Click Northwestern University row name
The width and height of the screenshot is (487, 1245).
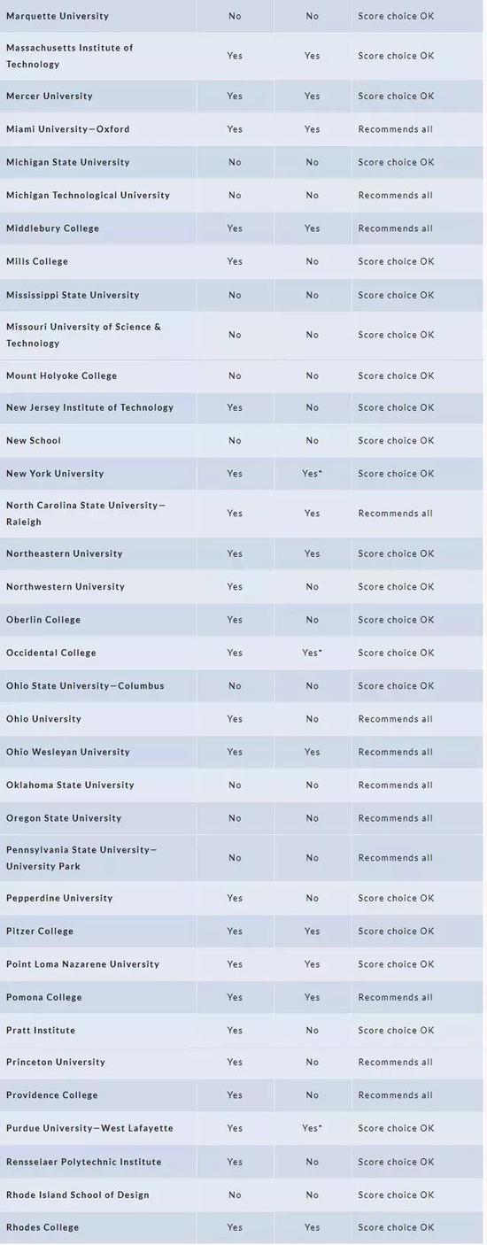pos(66,586)
